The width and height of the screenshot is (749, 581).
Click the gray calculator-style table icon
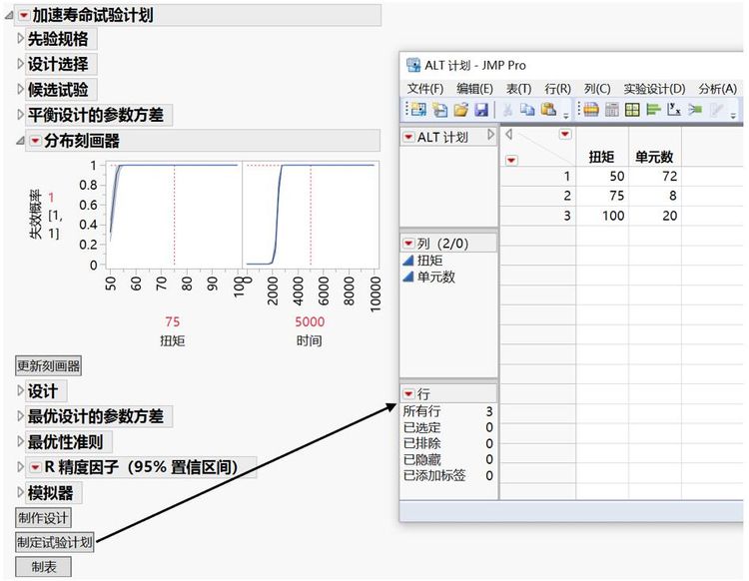(612, 110)
